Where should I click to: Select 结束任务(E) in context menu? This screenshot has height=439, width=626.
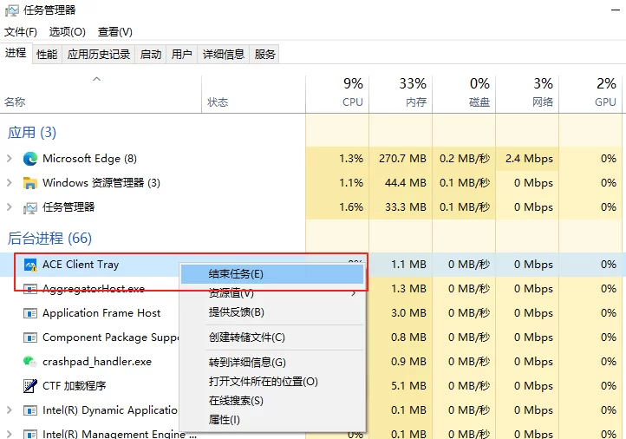[236, 274]
